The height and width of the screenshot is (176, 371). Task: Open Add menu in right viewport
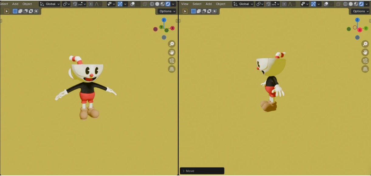[x=209, y=4]
